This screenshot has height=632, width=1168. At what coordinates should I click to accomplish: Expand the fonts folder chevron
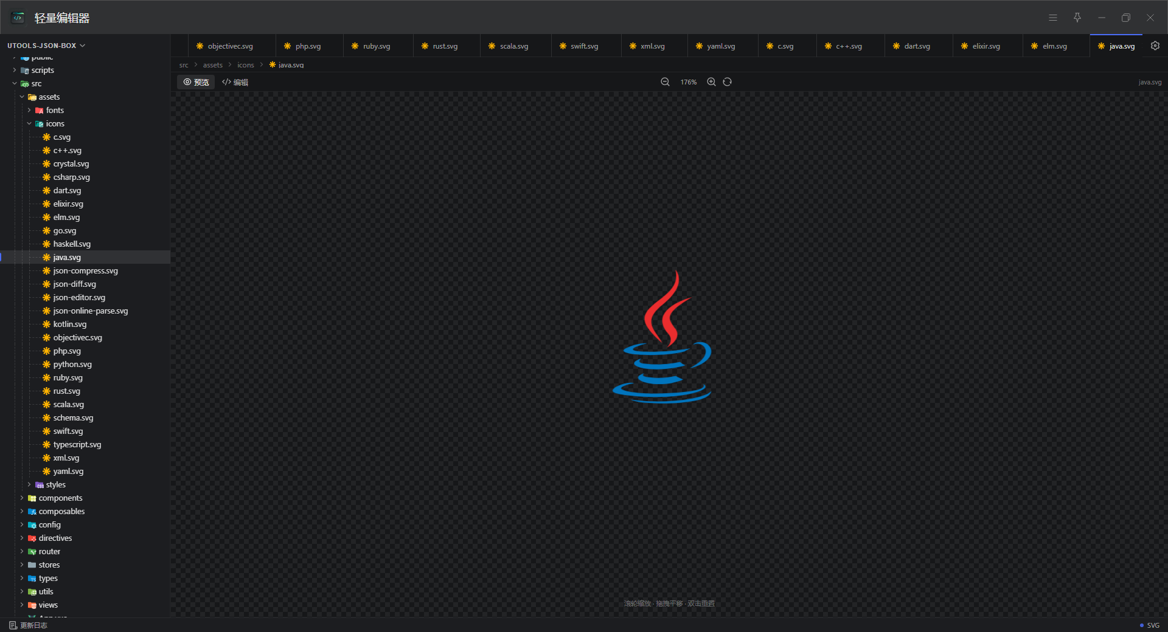(x=29, y=111)
